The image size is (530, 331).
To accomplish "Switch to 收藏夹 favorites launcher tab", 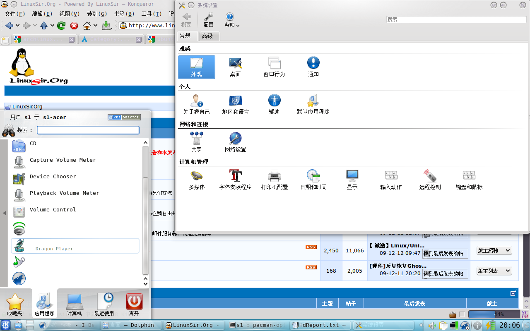I will [15, 305].
